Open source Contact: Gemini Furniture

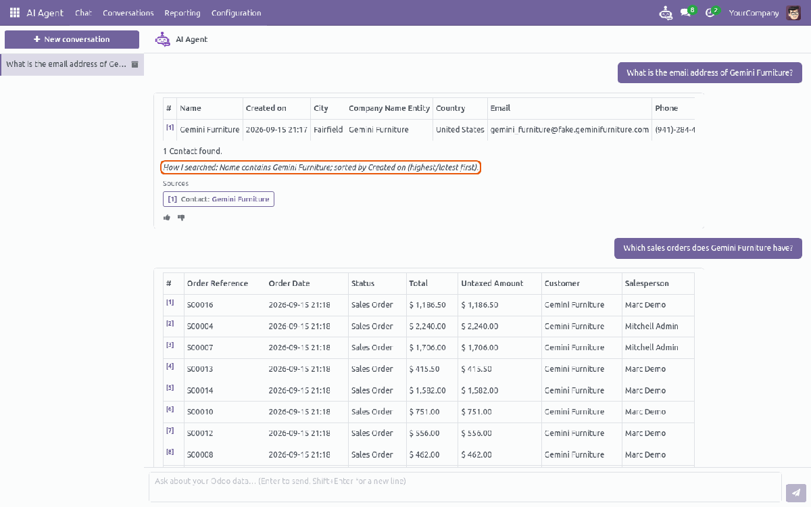(218, 199)
